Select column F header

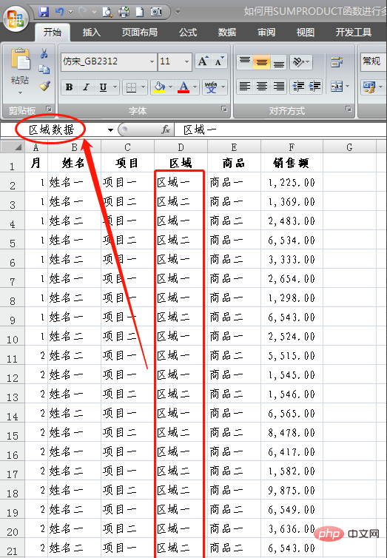pos(292,147)
